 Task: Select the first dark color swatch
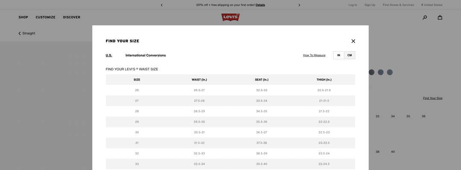coord(371,72)
